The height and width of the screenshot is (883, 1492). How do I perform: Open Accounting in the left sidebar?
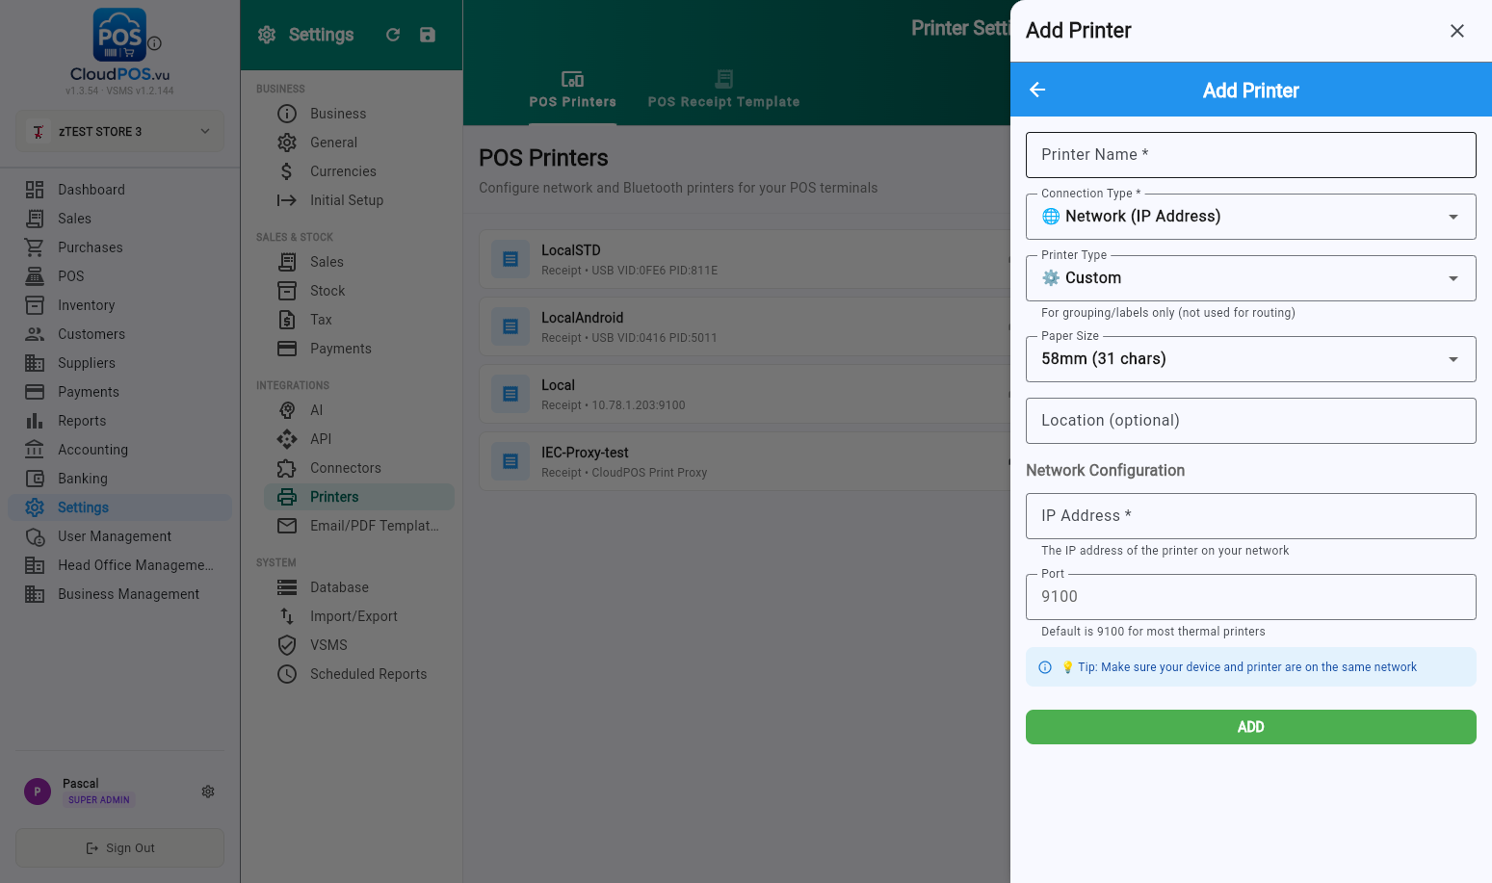pos(119,450)
